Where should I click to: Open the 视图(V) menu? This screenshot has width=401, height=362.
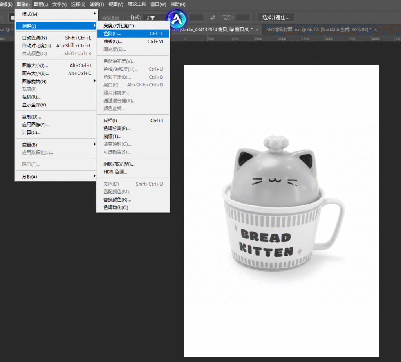[116, 4]
